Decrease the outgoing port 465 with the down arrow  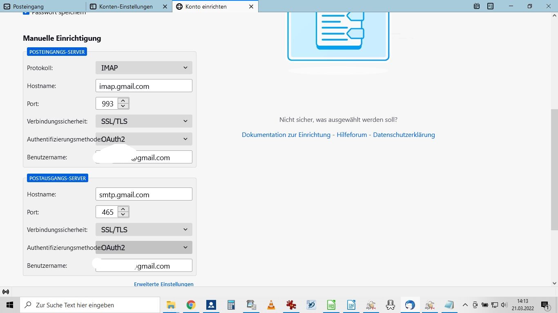pyautogui.click(x=123, y=215)
